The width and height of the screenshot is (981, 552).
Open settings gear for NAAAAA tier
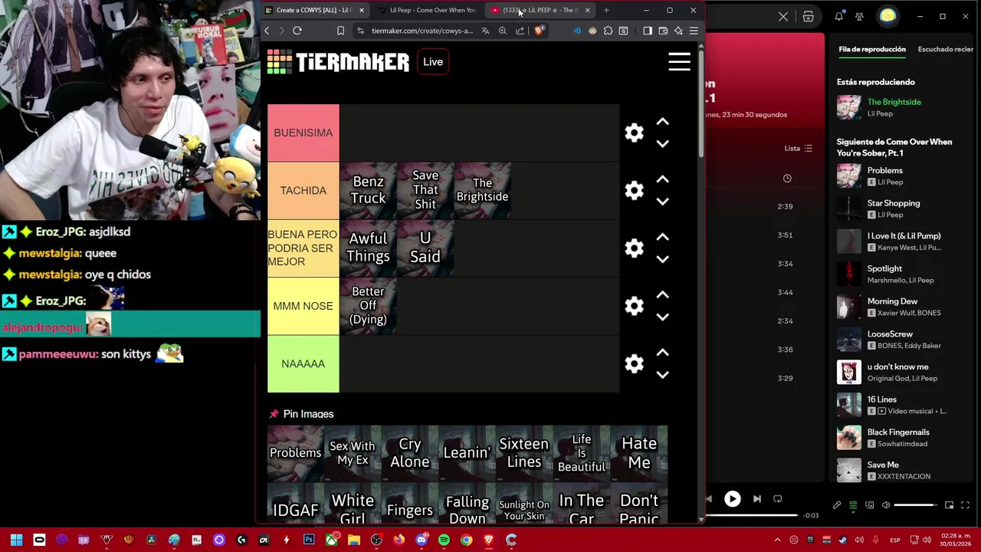click(x=634, y=363)
